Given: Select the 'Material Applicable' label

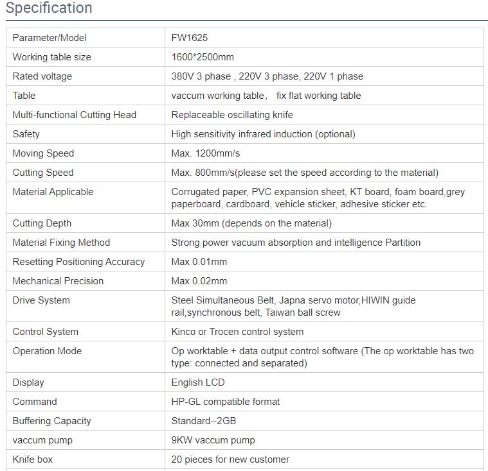Looking at the screenshot, I should [x=53, y=192].
